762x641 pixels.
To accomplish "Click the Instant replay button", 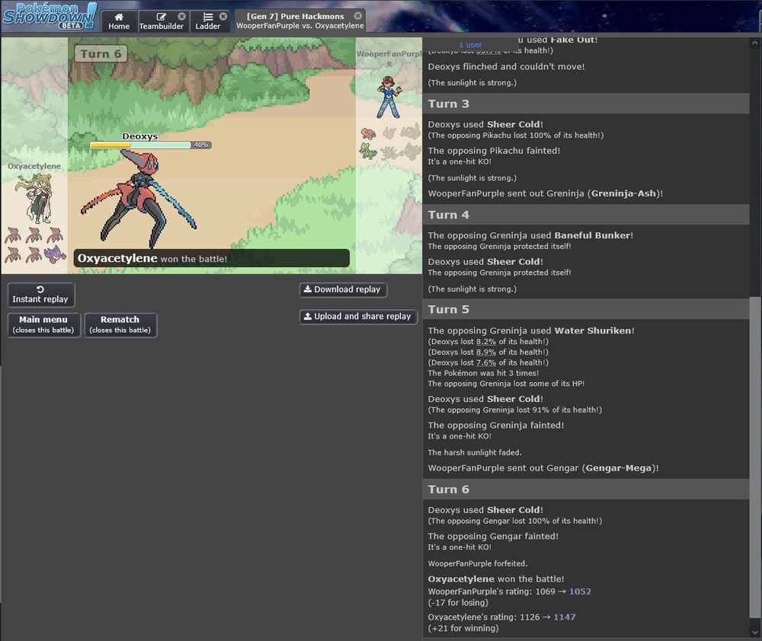I will [41, 295].
